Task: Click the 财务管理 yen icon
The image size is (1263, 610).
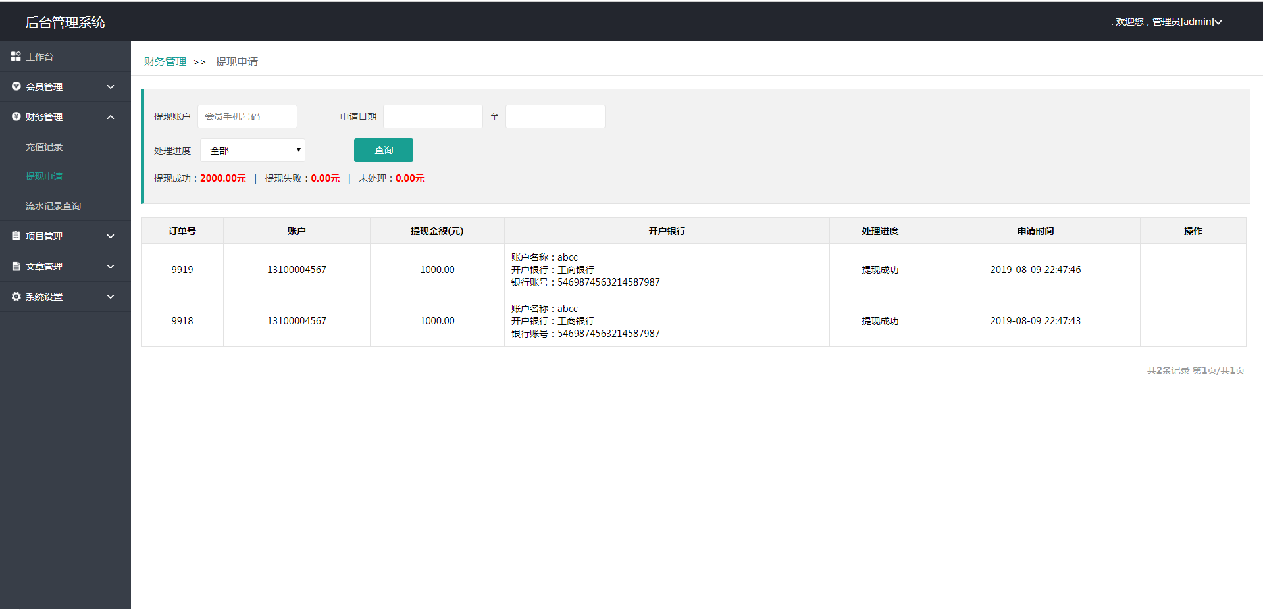Action: pos(16,116)
